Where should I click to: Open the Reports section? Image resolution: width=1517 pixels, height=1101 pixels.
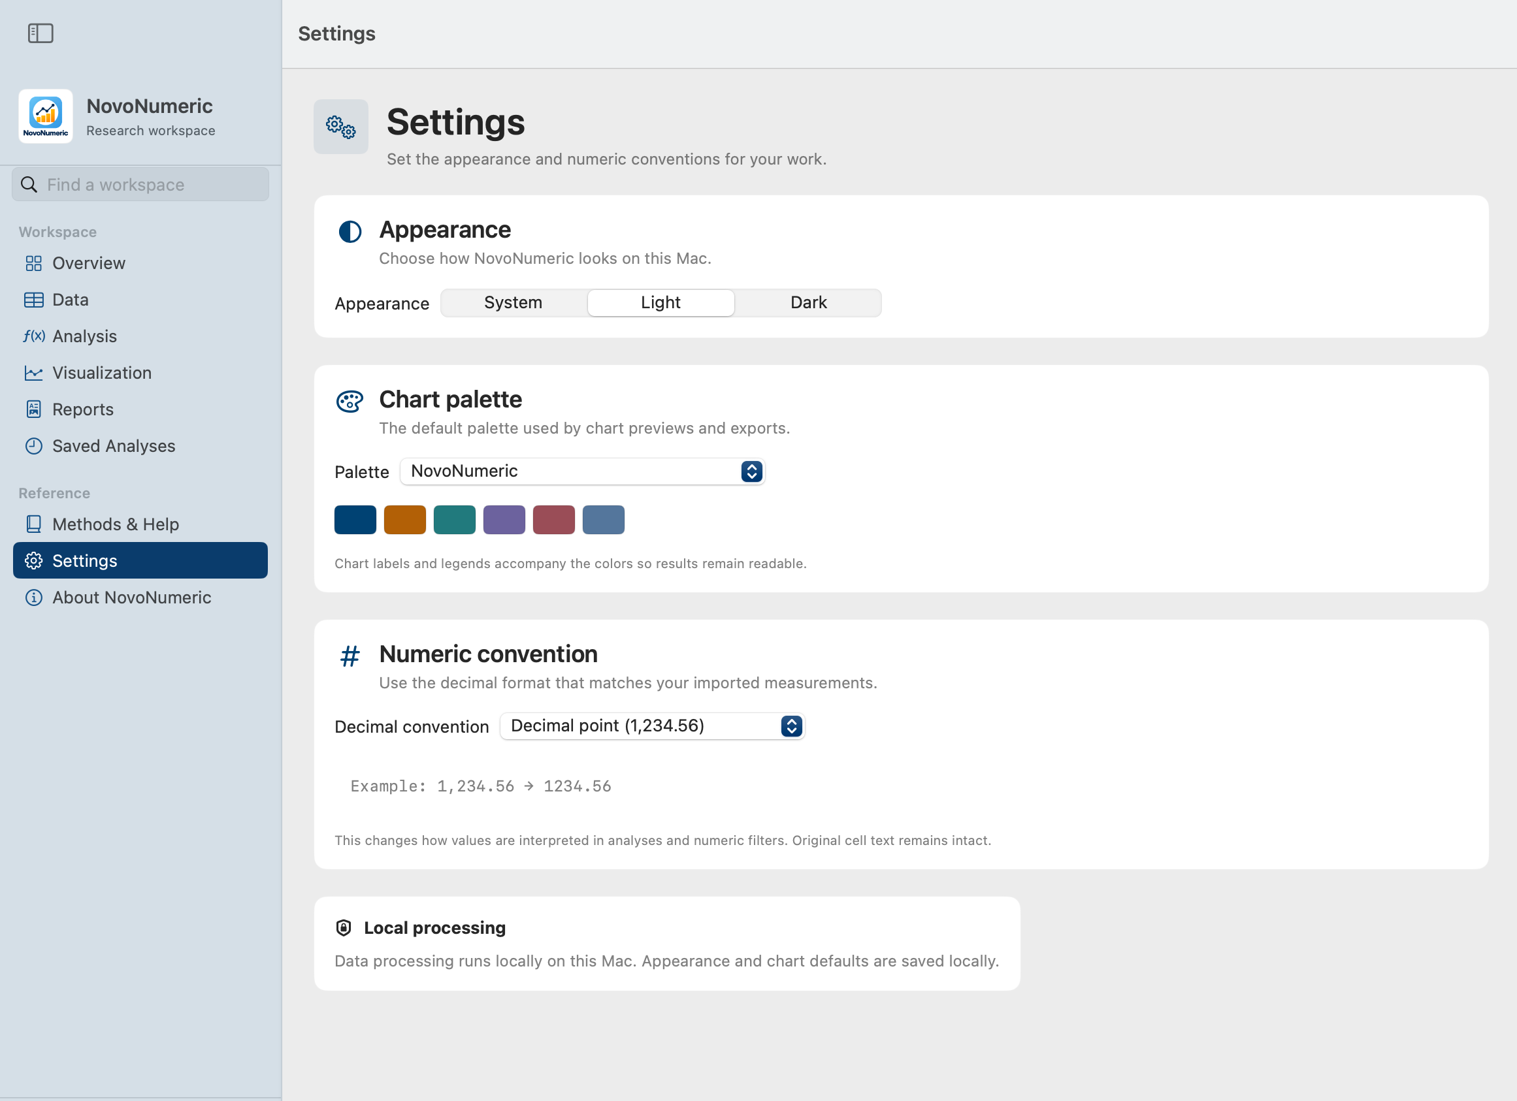pos(140,409)
